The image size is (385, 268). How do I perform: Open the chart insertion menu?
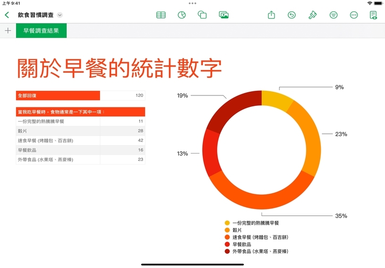pyautogui.click(x=181, y=15)
